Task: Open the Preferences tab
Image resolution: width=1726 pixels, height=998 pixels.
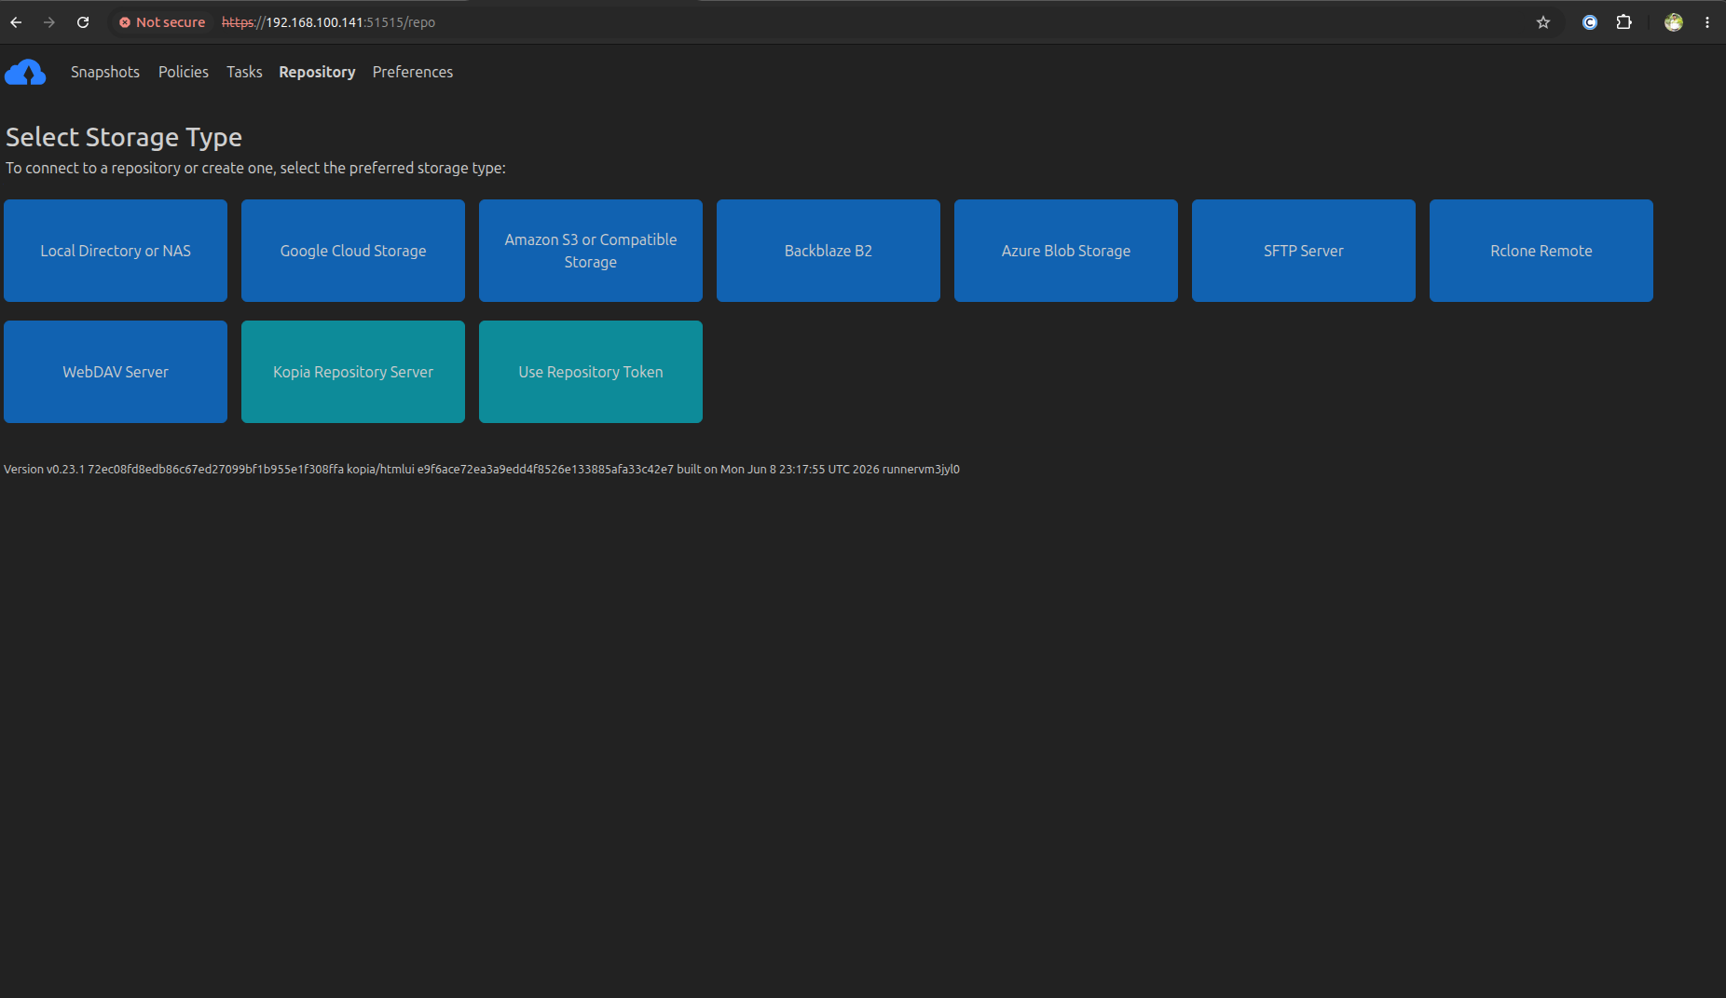Action: (413, 72)
